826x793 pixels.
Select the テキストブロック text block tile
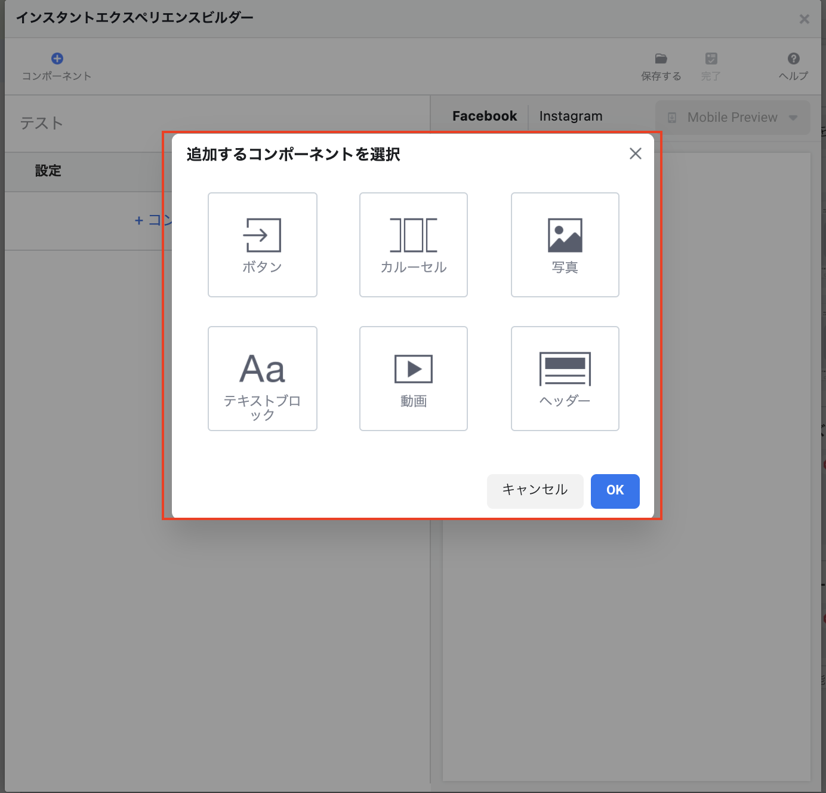click(x=262, y=379)
